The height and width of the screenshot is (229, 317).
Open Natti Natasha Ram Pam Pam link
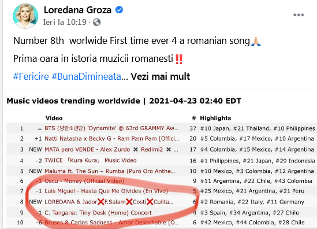tap(112, 139)
